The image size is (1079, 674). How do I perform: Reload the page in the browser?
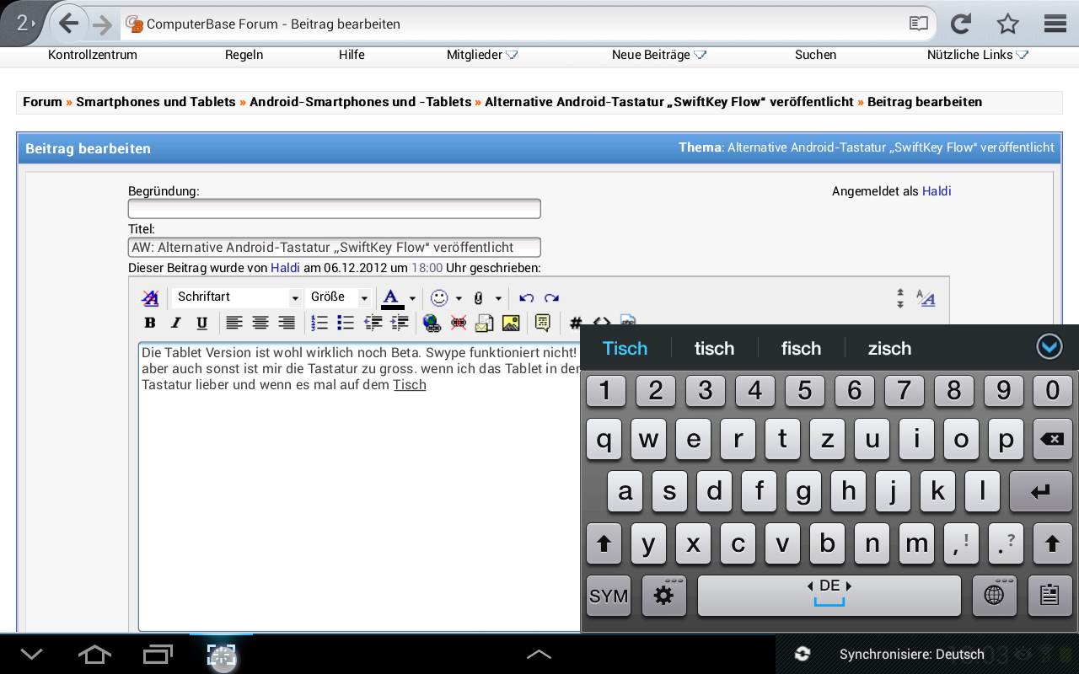960,24
